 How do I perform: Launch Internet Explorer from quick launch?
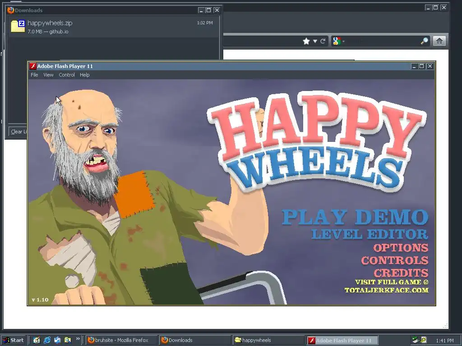47,340
